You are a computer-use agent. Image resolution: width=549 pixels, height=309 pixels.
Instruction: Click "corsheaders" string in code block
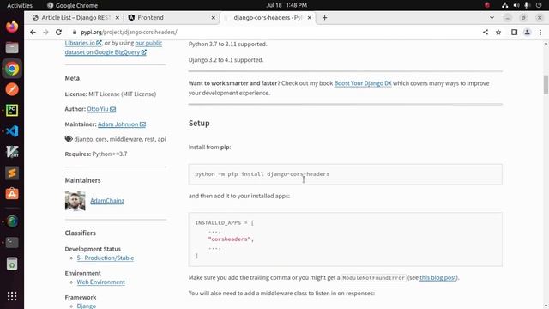click(x=229, y=239)
